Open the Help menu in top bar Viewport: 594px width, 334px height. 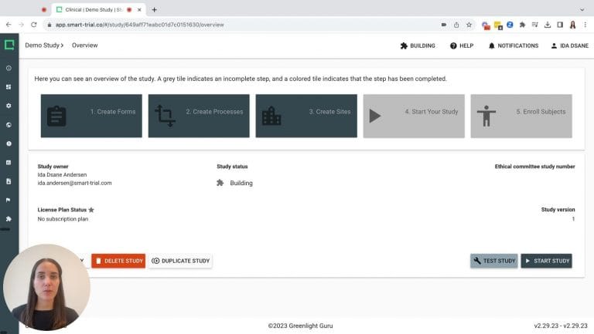point(461,46)
